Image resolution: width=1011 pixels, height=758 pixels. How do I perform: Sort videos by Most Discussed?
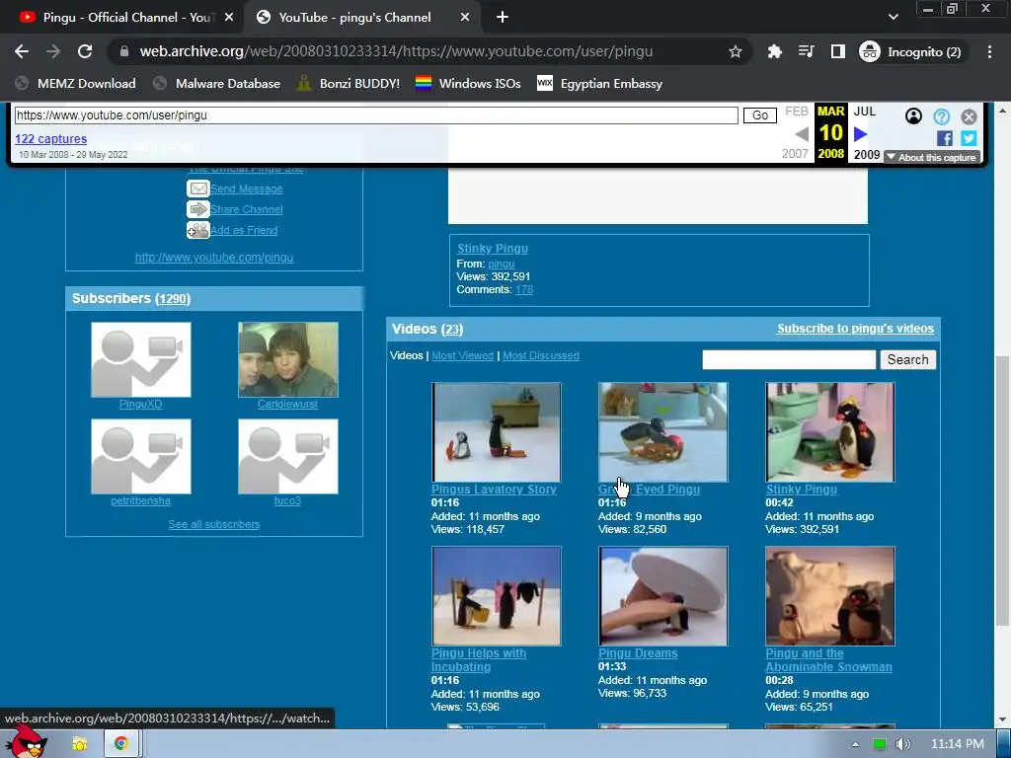[541, 355]
